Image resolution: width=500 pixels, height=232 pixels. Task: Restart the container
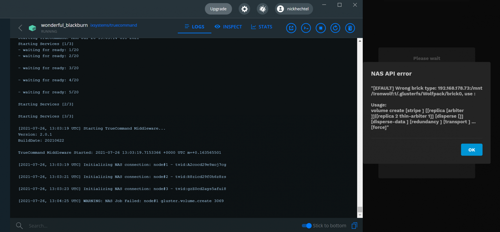335,28
